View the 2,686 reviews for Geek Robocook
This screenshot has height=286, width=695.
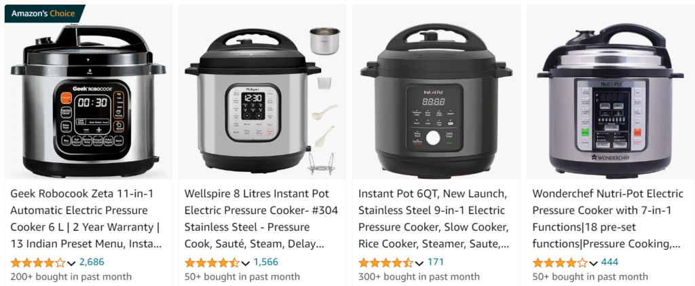click(92, 262)
